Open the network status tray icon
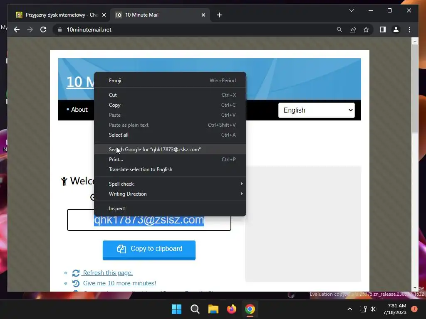 click(363, 309)
